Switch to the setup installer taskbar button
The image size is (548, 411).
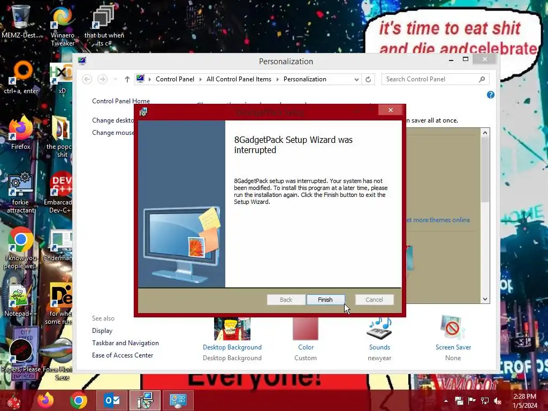(x=145, y=400)
